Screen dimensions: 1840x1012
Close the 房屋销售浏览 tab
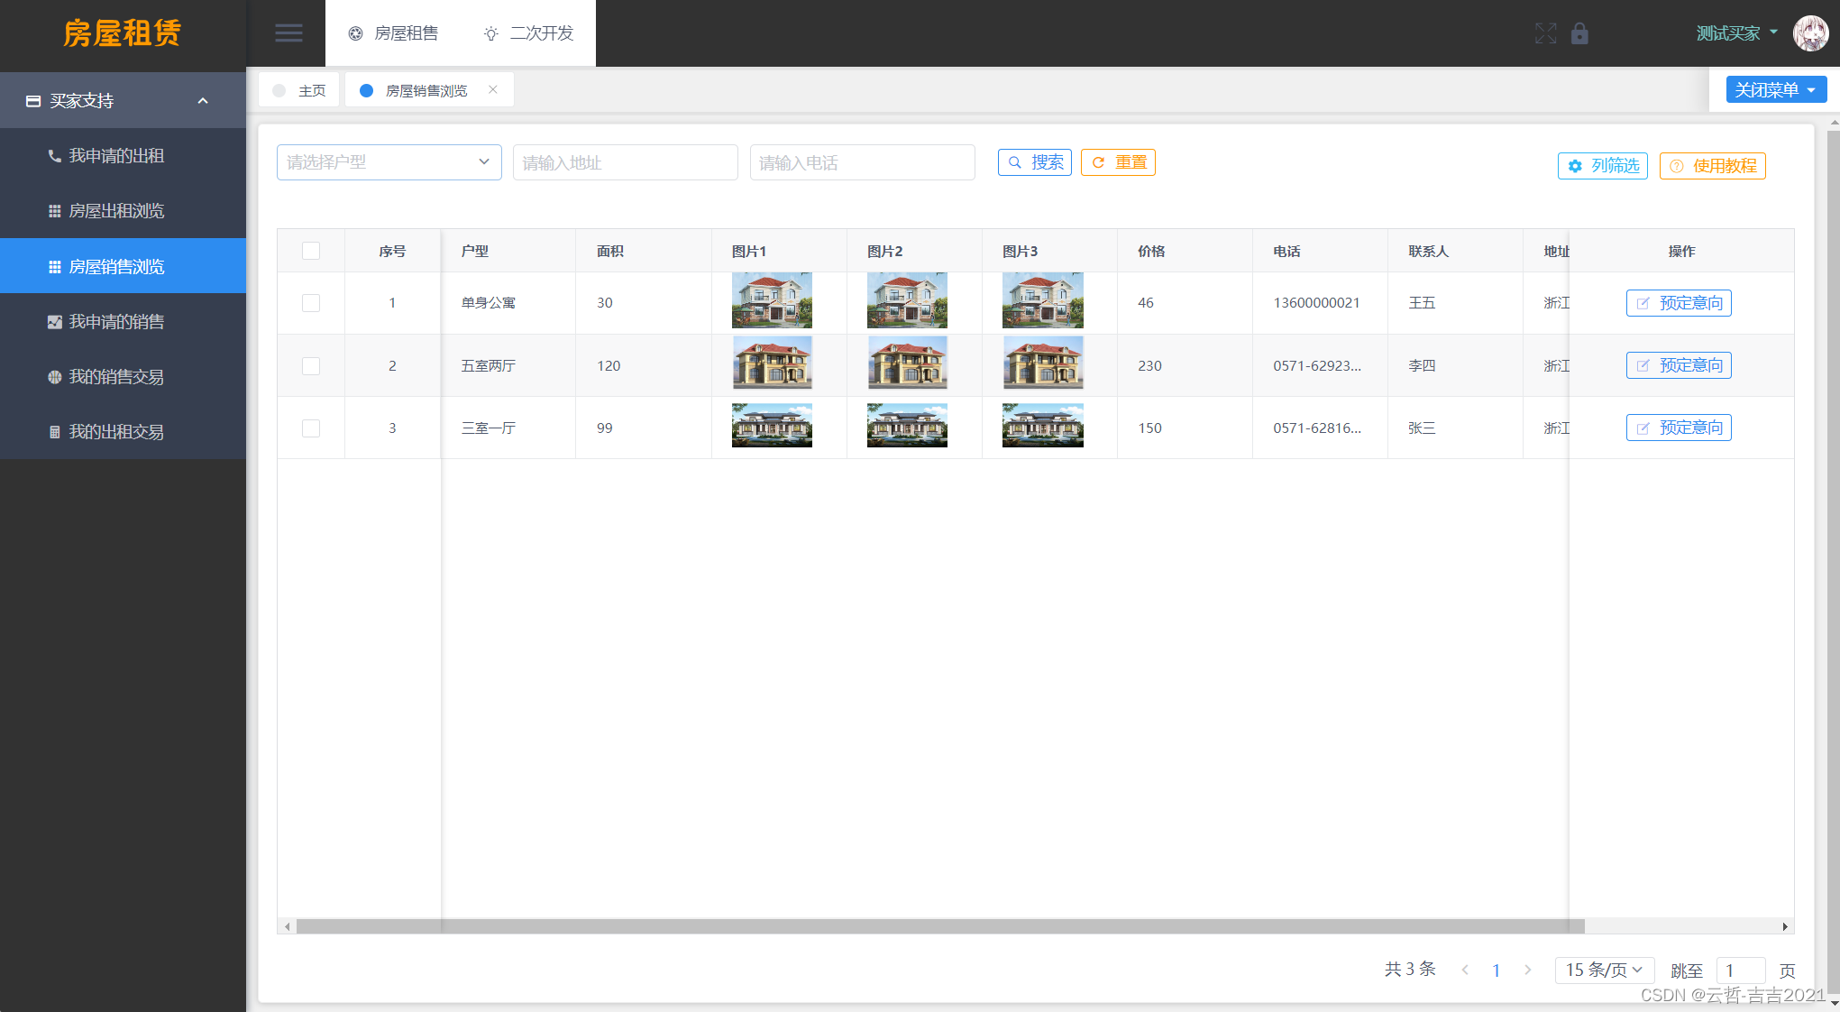[x=493, y=89]
